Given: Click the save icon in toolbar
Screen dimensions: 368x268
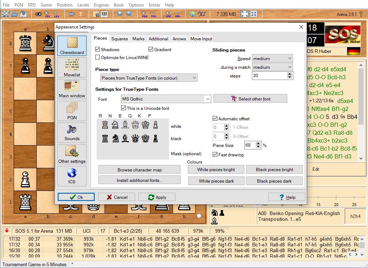Looking at the screenshot, I should pos(23,14).
